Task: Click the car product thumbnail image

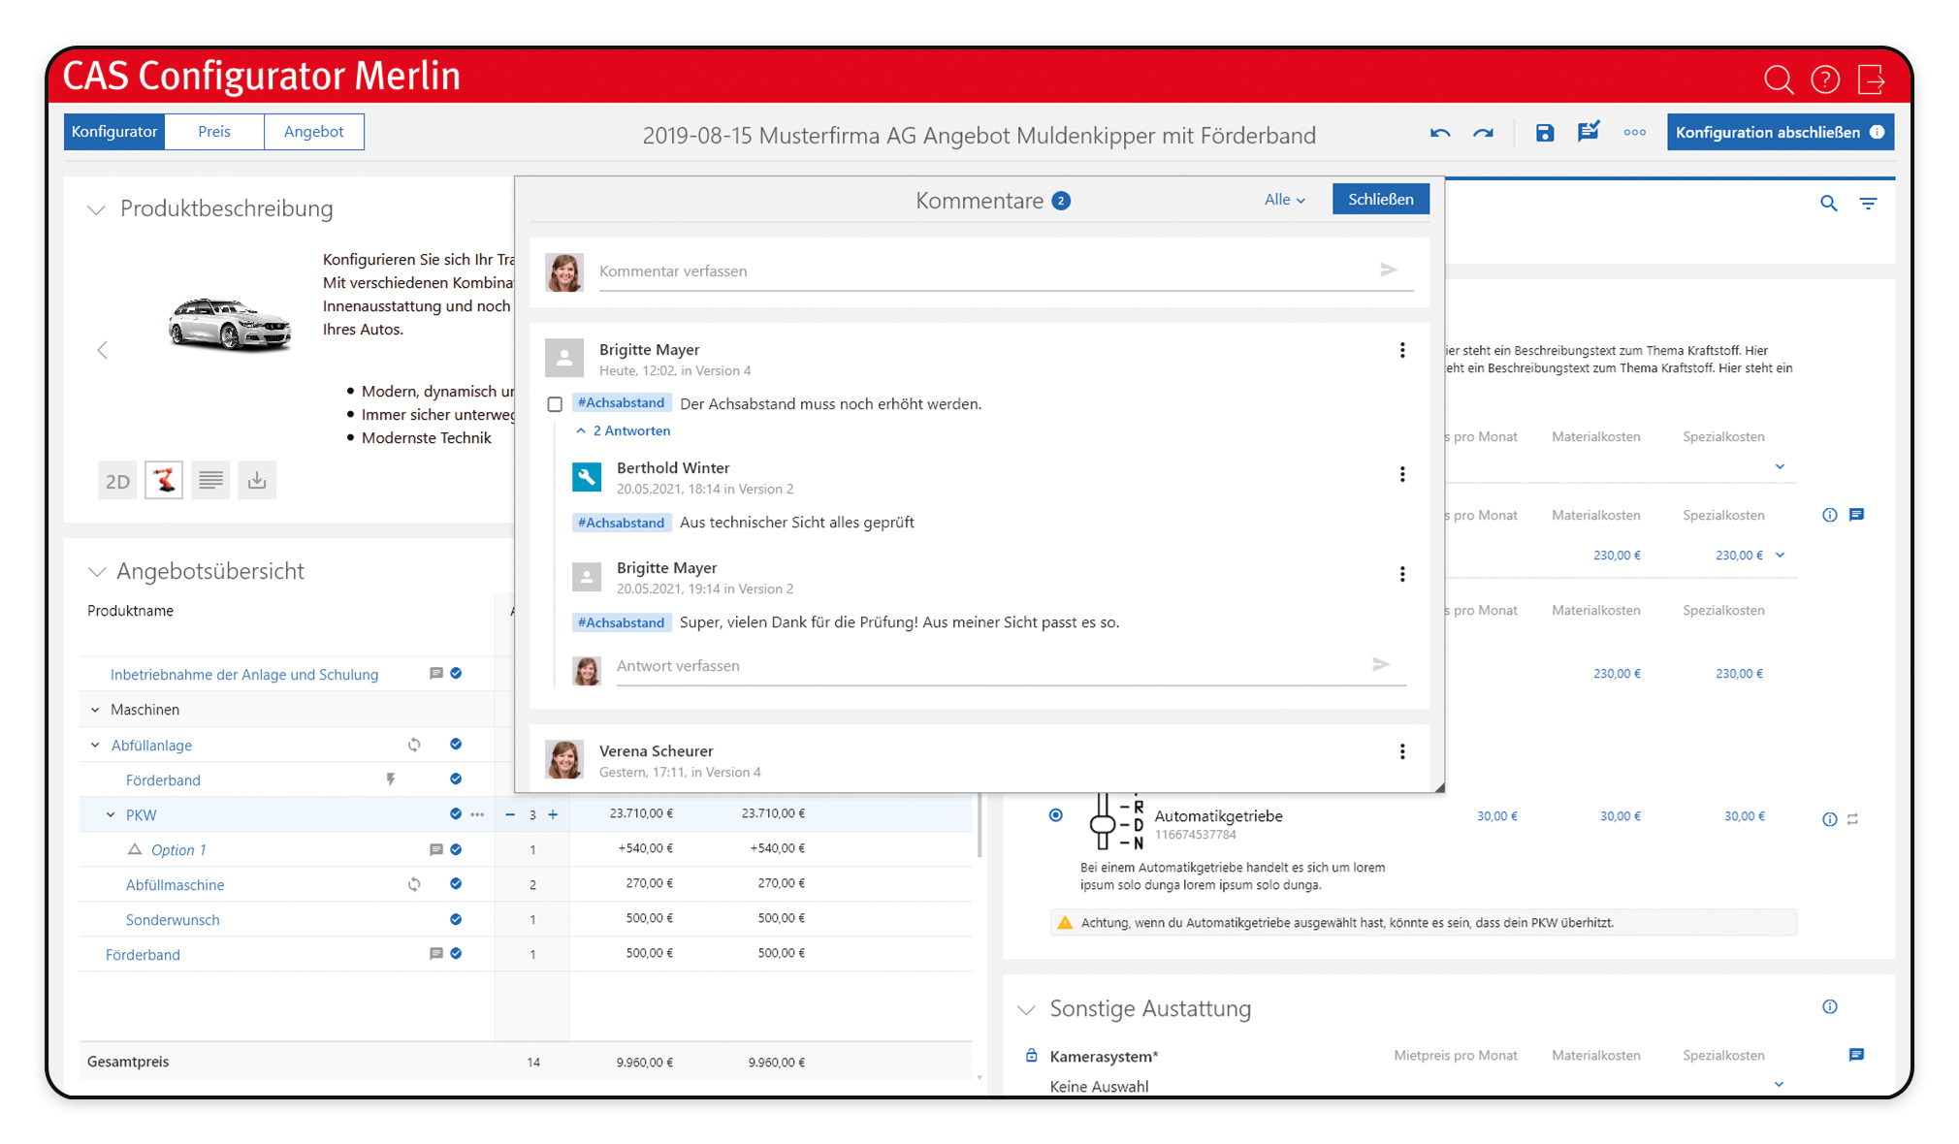Action: 230,324
